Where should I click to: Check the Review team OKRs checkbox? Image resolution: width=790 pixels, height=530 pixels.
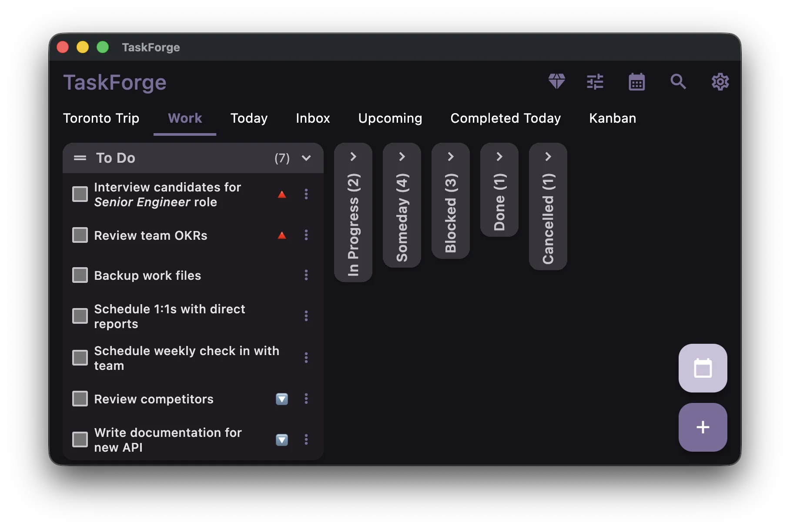pos(80,235)
